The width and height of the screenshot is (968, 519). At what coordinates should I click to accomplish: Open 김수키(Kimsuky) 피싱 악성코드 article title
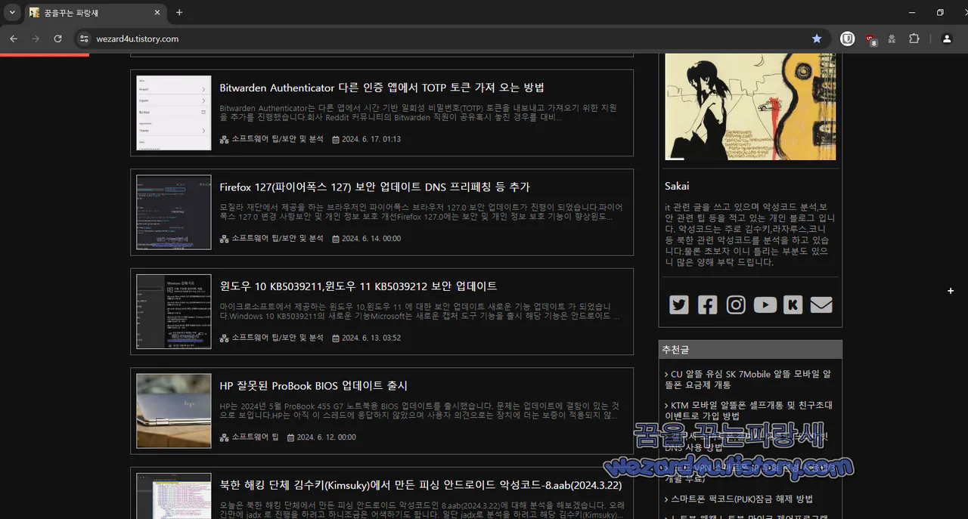pos(420,485)
